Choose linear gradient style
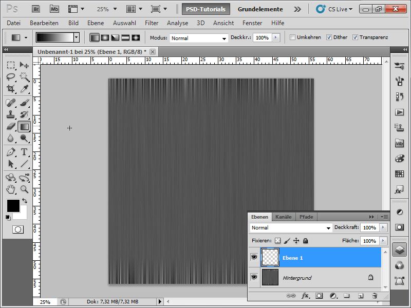The image size is (411, 308). 95,37
